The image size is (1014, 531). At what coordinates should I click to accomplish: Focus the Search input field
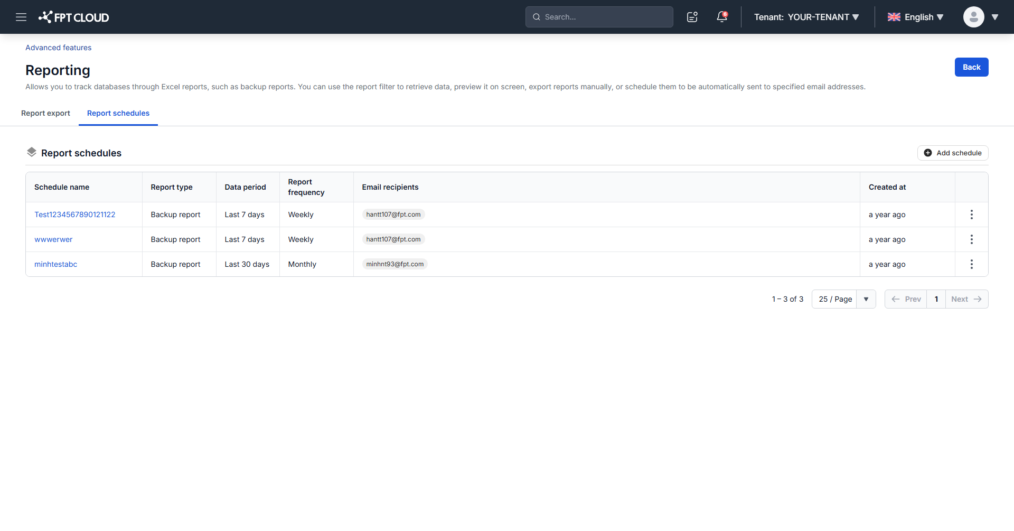pyautogui.click(x=599, y=17)
